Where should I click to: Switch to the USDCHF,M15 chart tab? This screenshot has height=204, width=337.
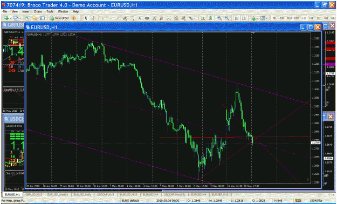point(105,194)
